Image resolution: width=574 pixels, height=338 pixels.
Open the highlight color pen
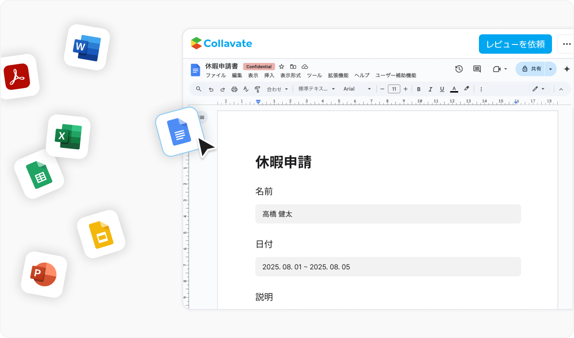[x=467, y=89]
